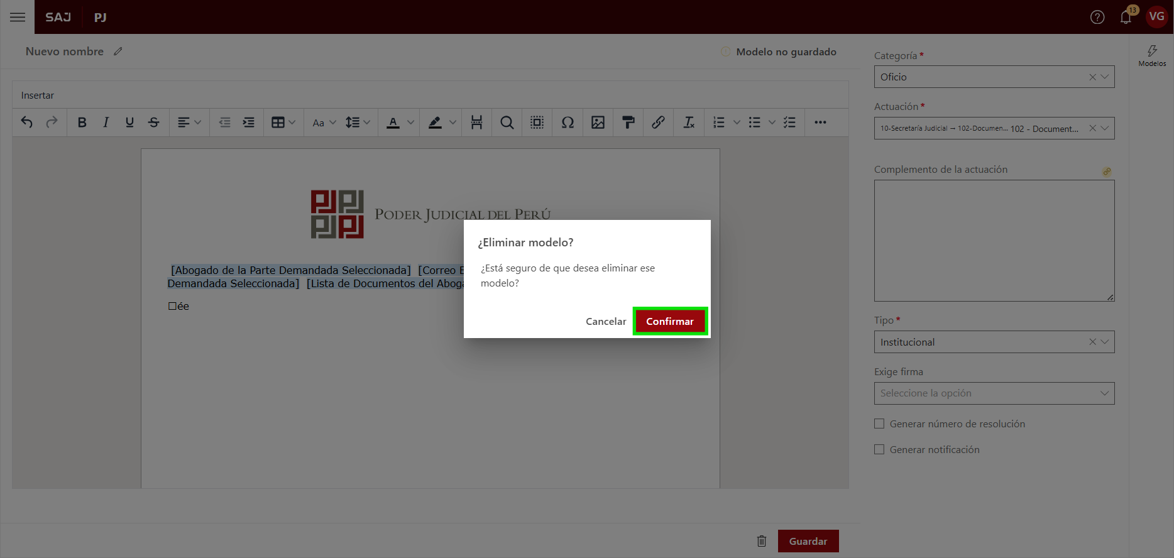The height and width of the screenshot is (558, 1174).
Task: Click the Abogado de la Parte Demandada field
Action: (x=291, y=270)
